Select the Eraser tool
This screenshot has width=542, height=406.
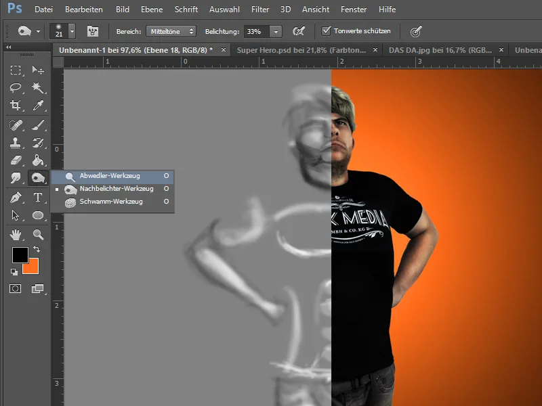tap(16, 160)
